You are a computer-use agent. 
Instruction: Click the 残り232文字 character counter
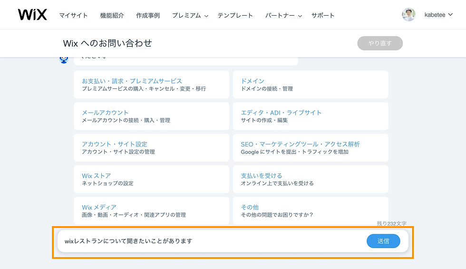coord(391,223)
